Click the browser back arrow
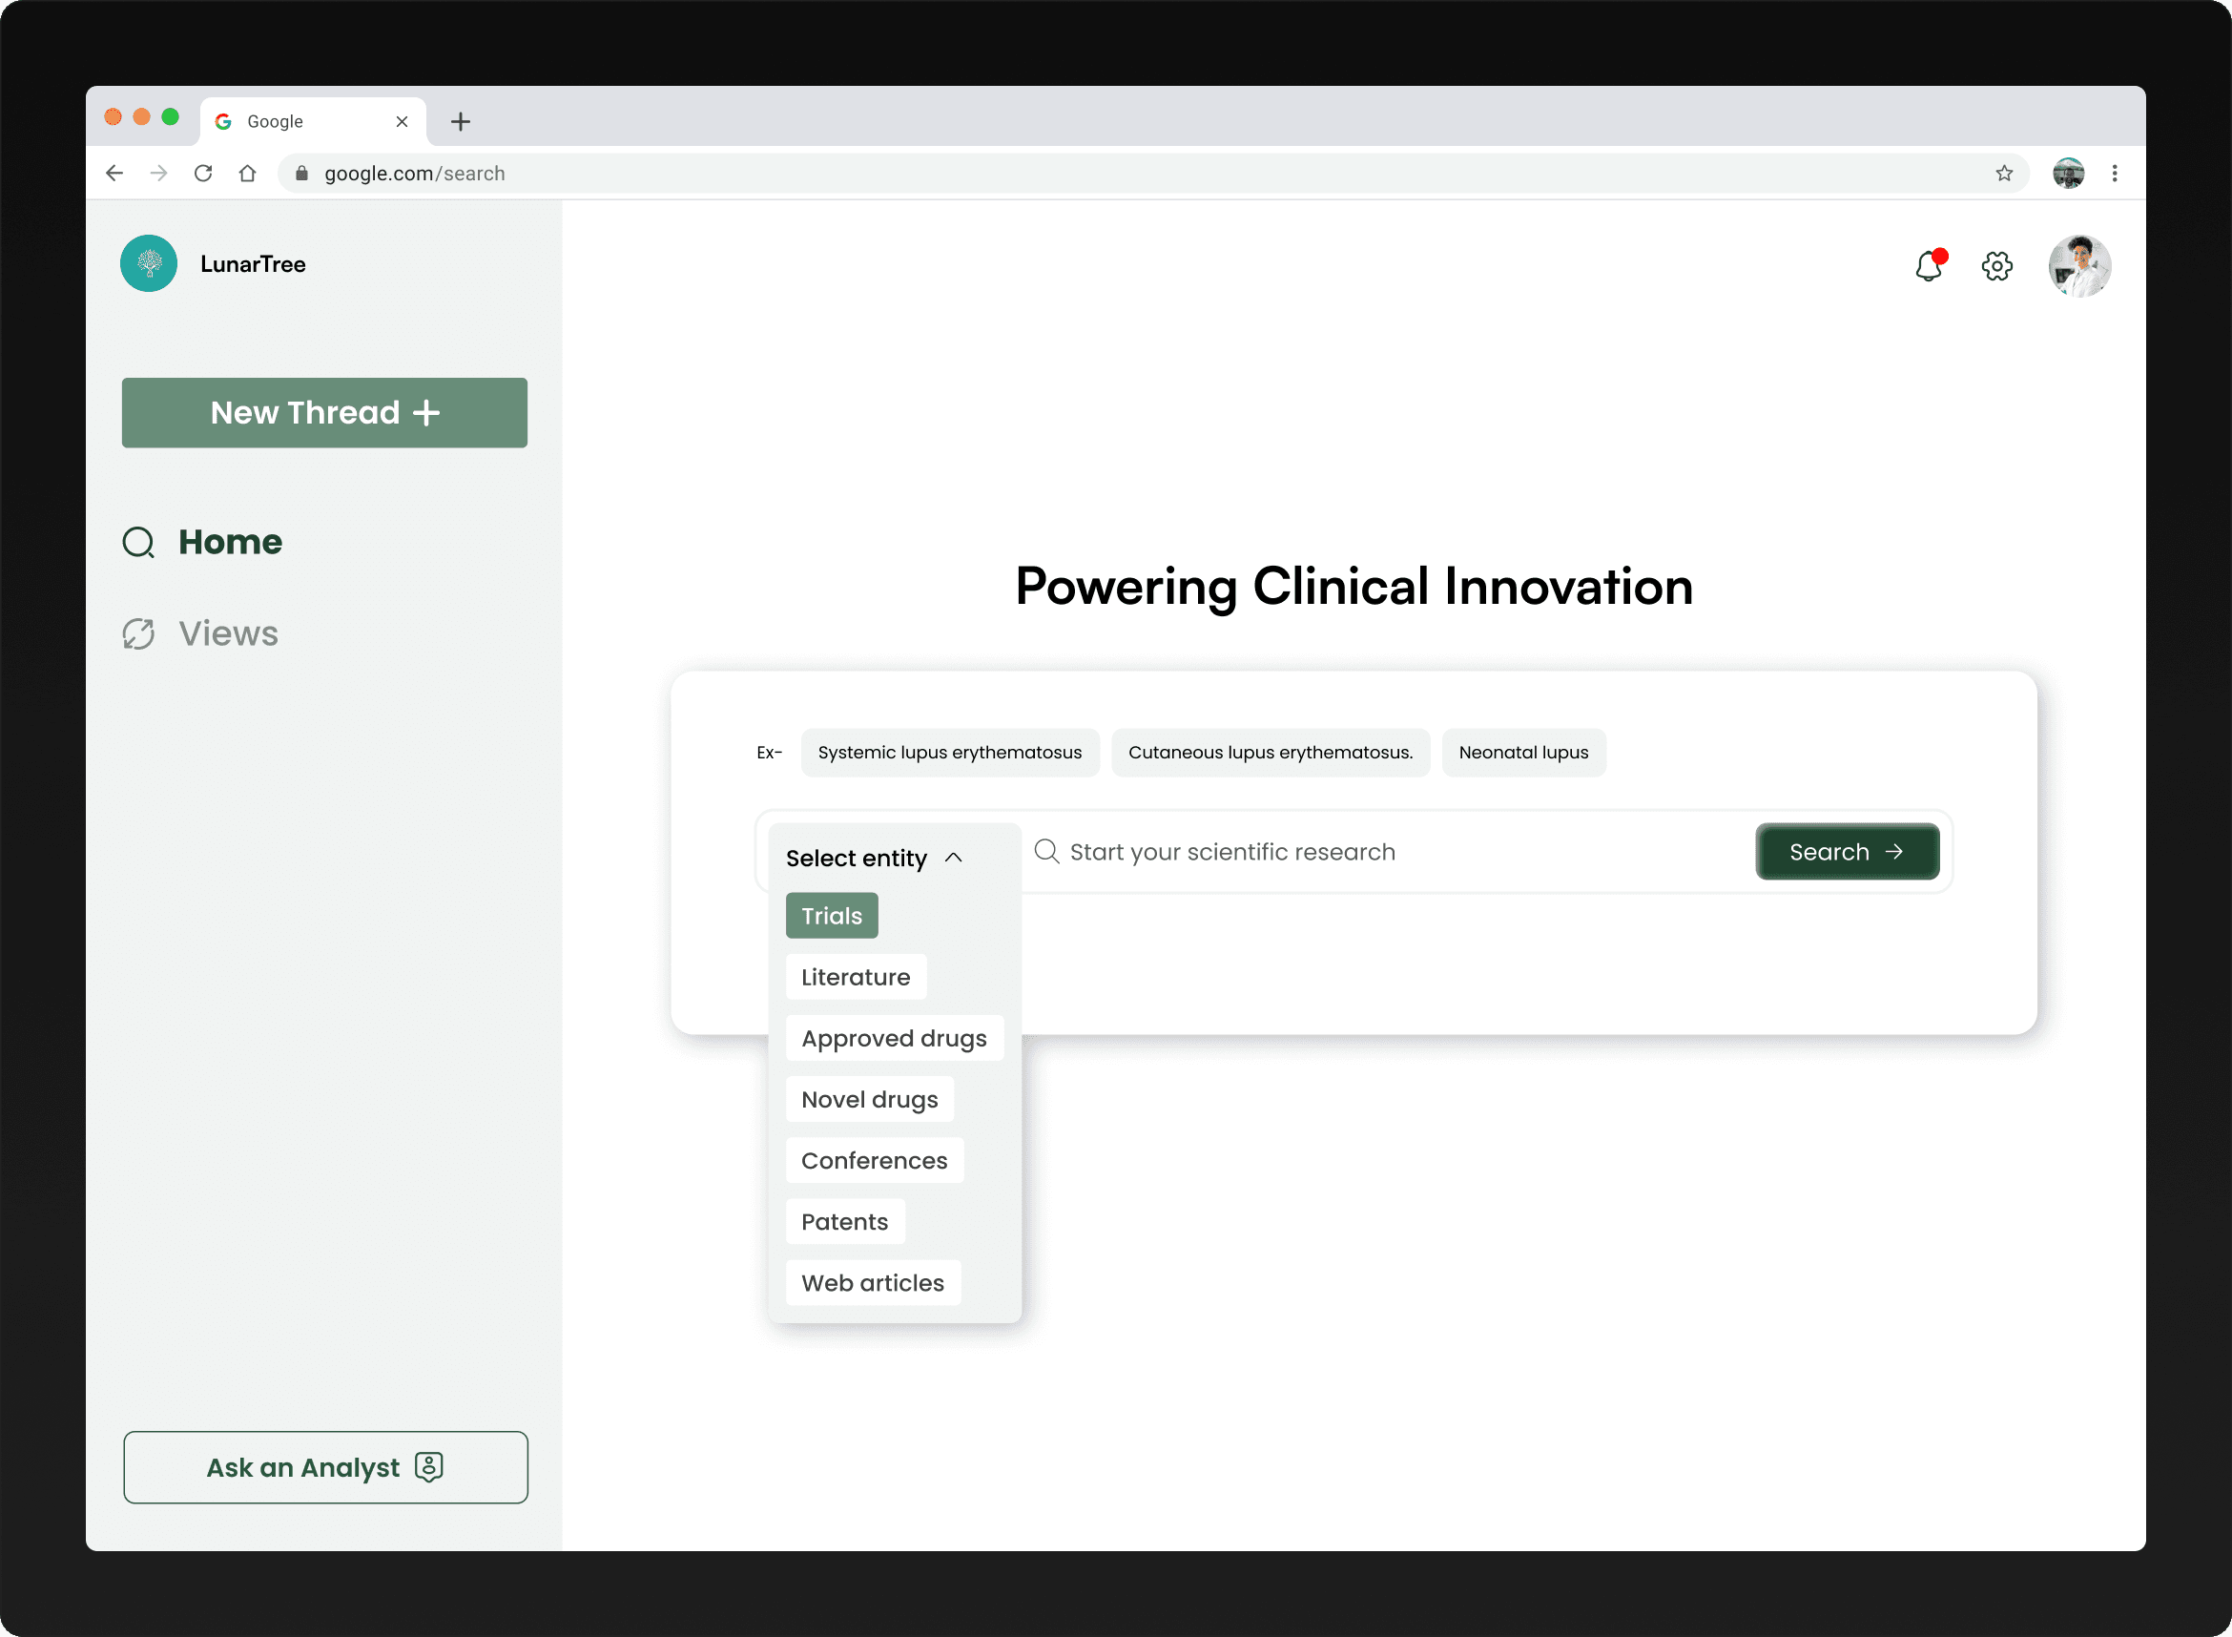This screenshot has width=2232, height=1637. pyautogui.click(x=114, y=174)
